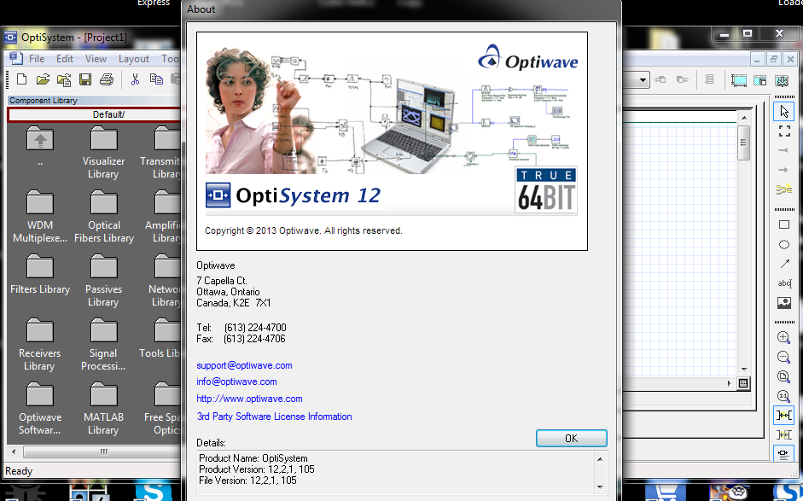
Task: Toggle the highlighted auto-connect icon in right toolbar
Action: pos(783,415)
